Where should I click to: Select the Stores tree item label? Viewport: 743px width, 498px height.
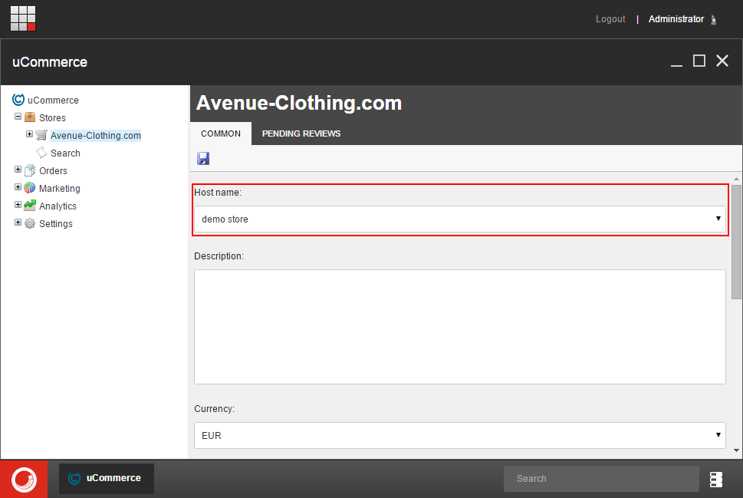click(52, 117)
